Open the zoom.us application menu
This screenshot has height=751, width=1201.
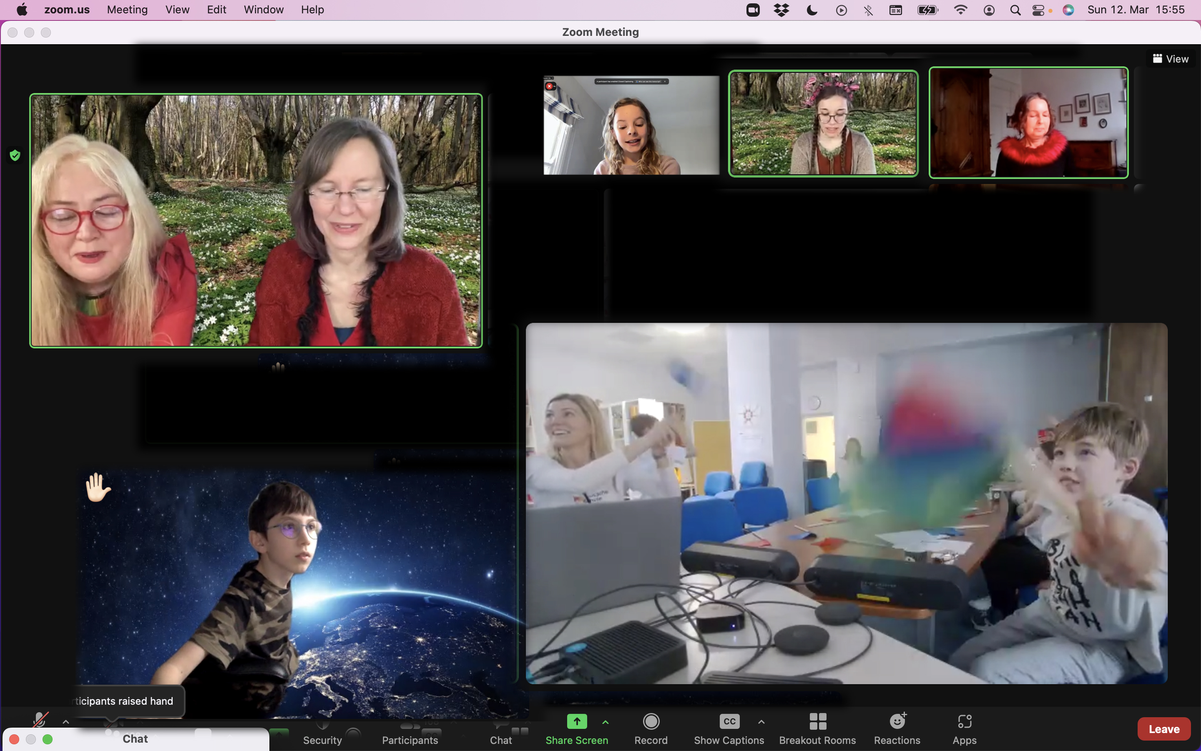[x=67, y=10]
